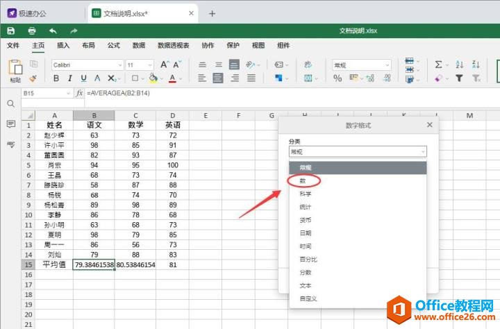
Task: Switch to the 插入 tab
Action: pos(63,46)
